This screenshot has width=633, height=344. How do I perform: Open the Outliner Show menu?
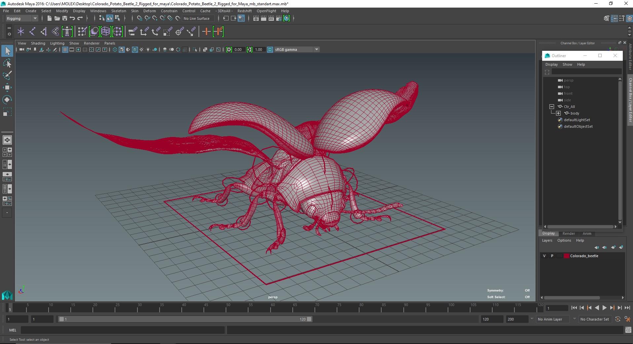[567, 64]
